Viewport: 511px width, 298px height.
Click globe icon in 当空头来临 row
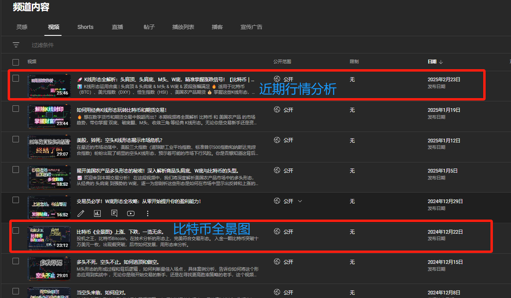(277, 292)
